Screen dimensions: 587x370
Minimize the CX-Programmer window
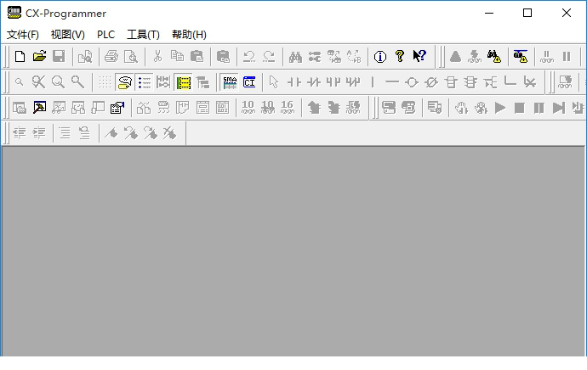point(489,13)
